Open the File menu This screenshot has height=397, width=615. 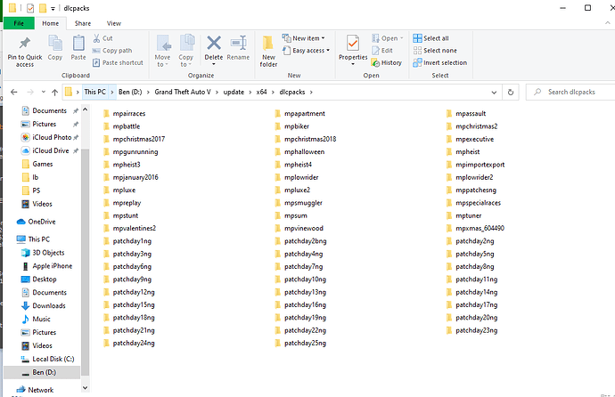coord(19,23)
